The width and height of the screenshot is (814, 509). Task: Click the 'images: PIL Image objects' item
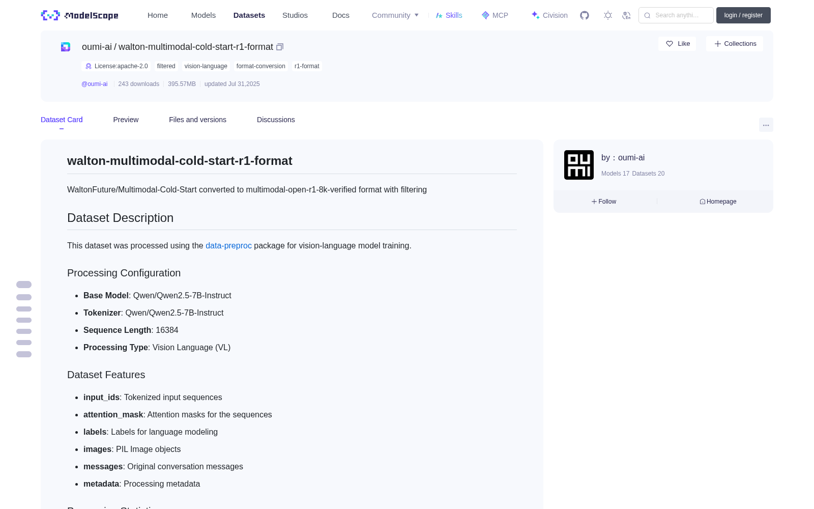132,449
